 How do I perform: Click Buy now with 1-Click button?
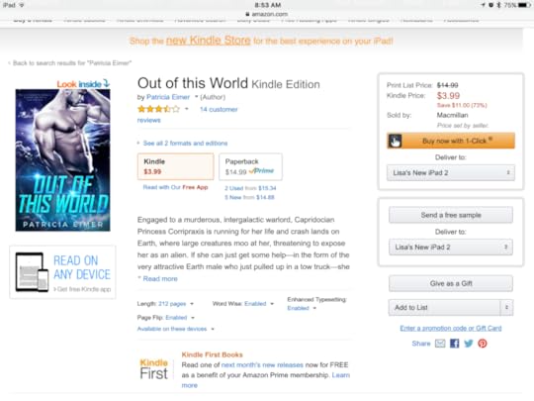[x=451, y=141]
